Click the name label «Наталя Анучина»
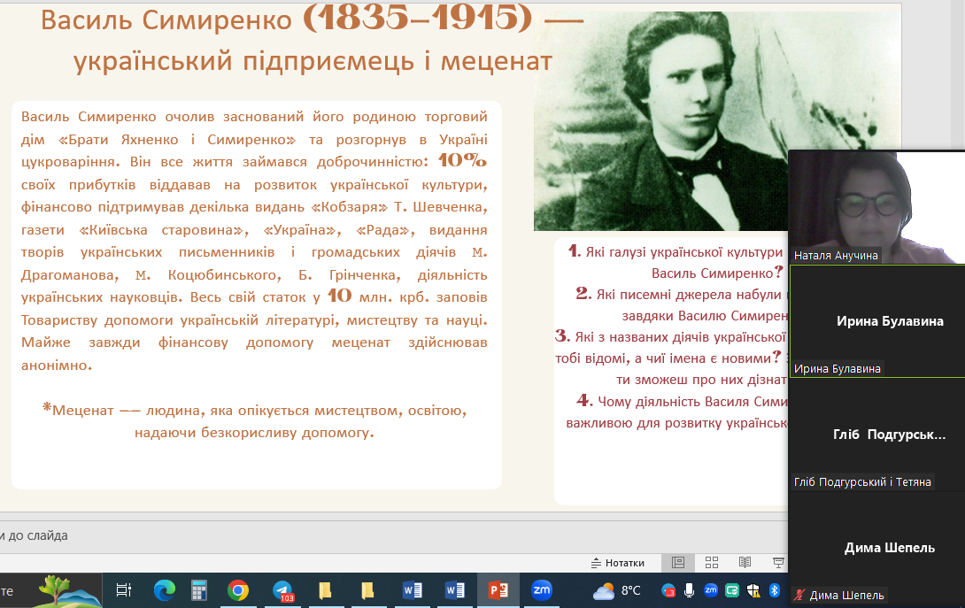 836,256
